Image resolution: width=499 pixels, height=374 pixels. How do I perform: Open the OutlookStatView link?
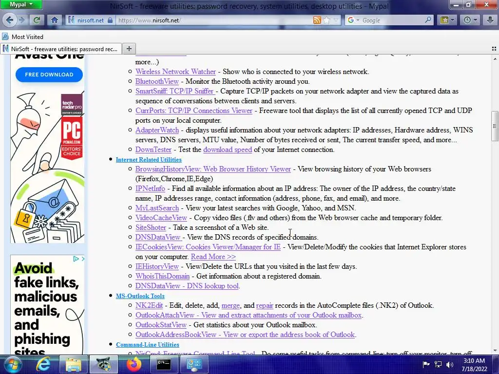(x=161, y=325)
